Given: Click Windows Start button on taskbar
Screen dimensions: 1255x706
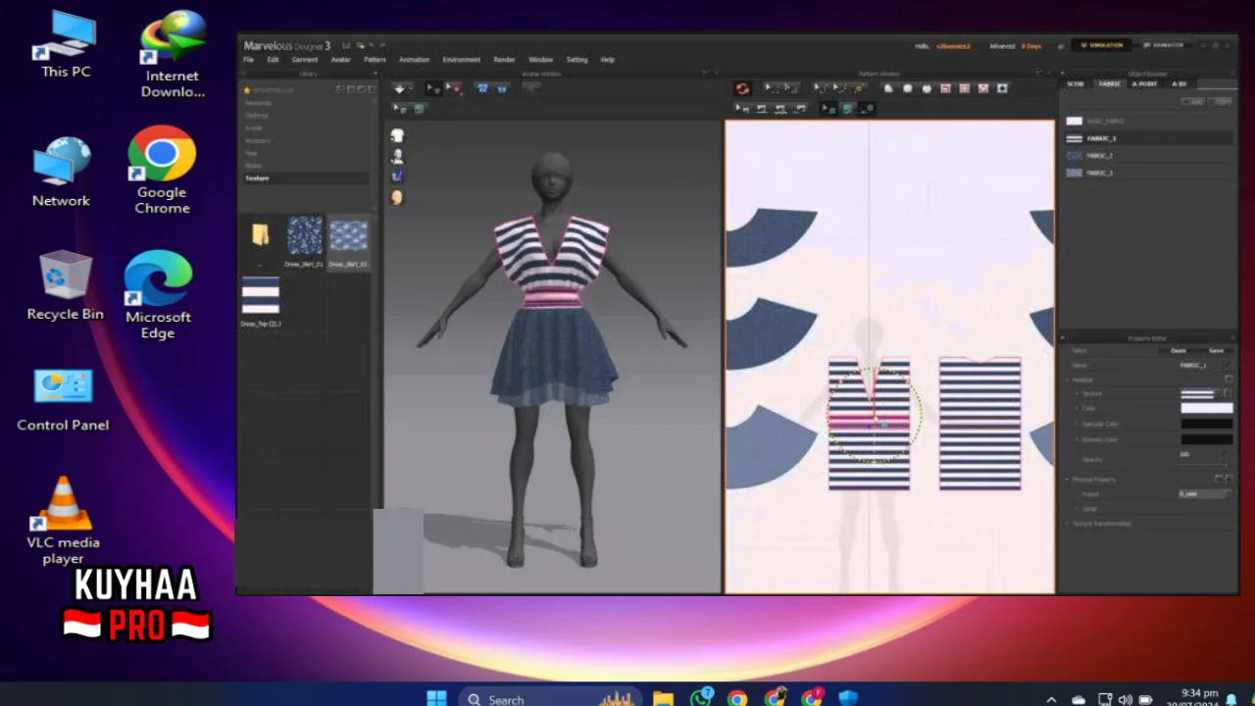Looking at the screenshot, I should coord(436,698).
